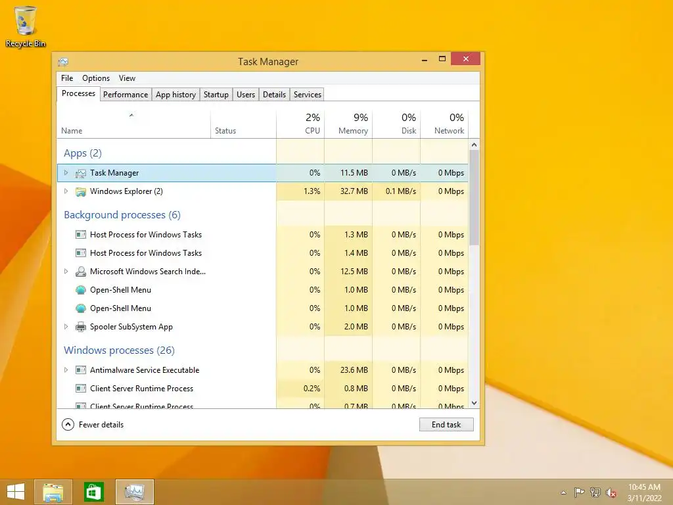673x505 pixels.
Task: Click the network tray icon
Action: [x=595, y=493]
